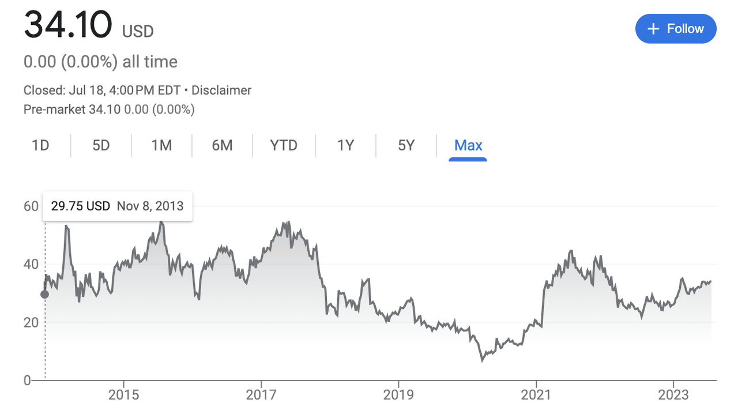Show the 1M price history
Viewport: 738px width, 407px height.
(x=161, y=145)
